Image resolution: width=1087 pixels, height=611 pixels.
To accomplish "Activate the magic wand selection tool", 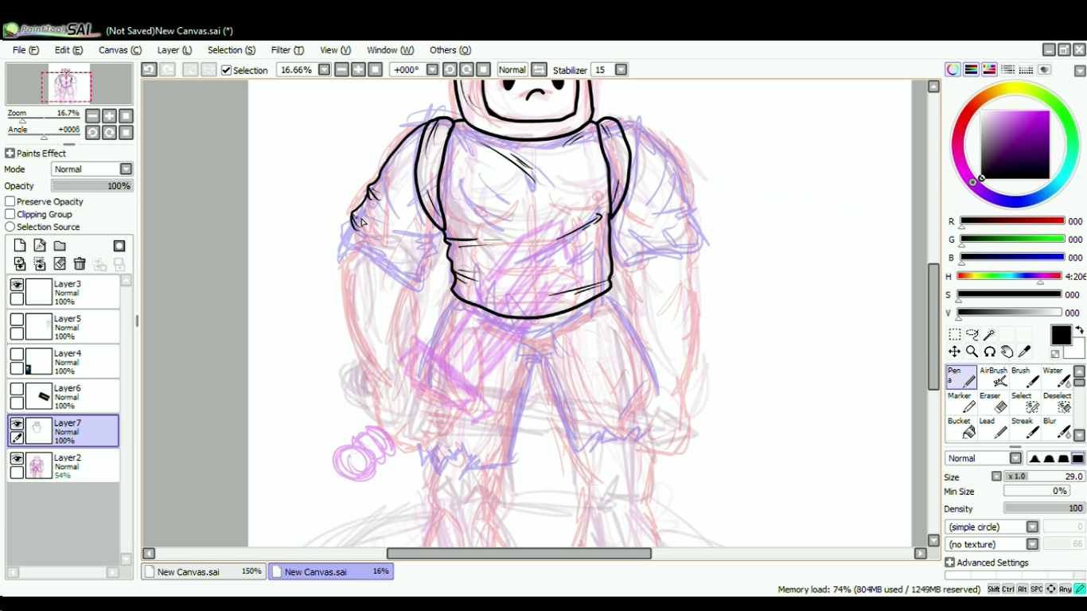I will pos(989,335).
